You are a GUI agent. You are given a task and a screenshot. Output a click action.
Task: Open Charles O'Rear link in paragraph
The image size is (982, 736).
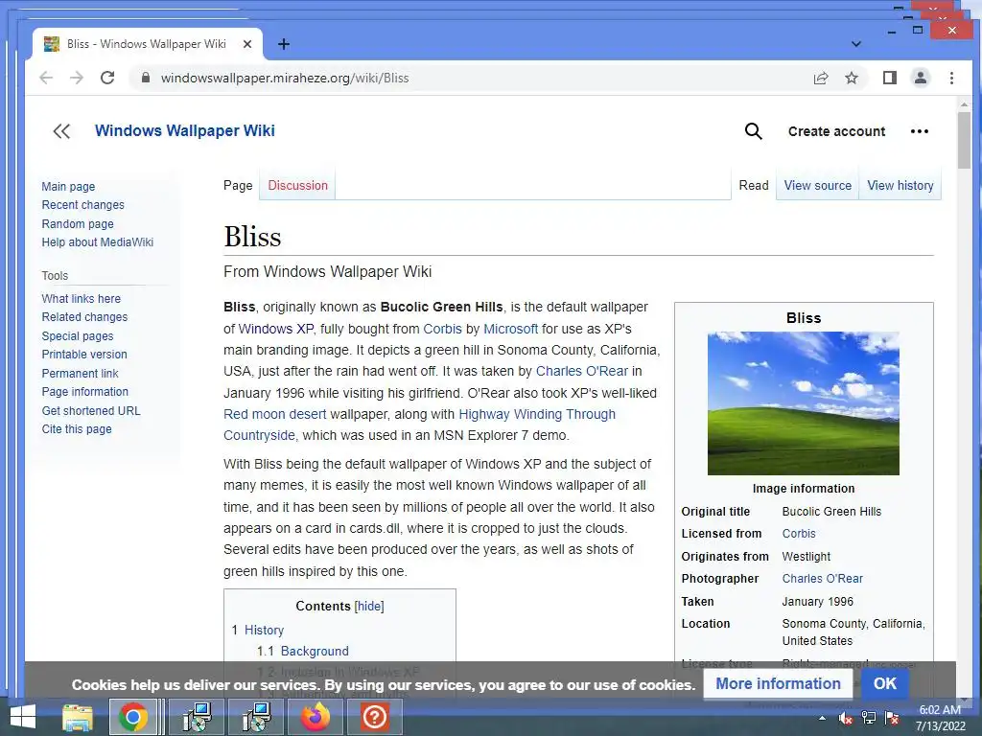click(582, 371)
